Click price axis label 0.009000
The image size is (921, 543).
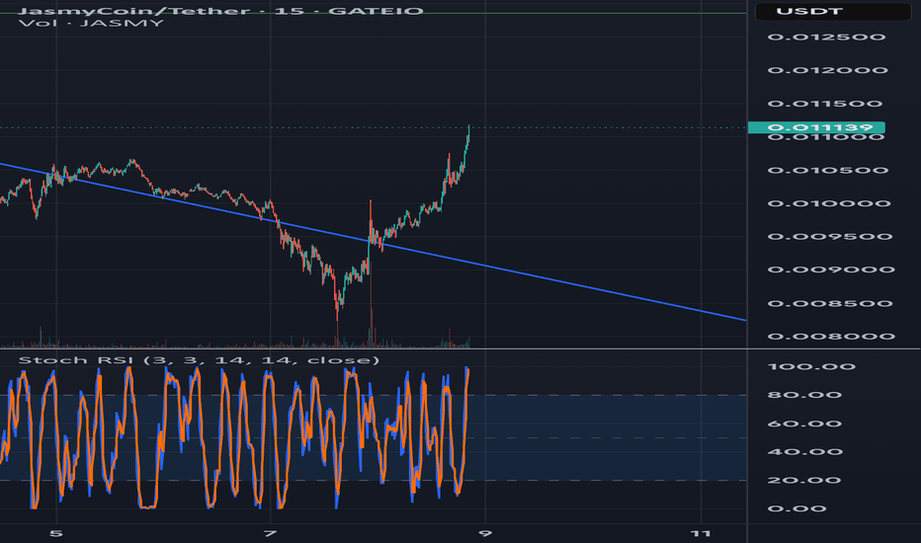click(x=831, y=271)
